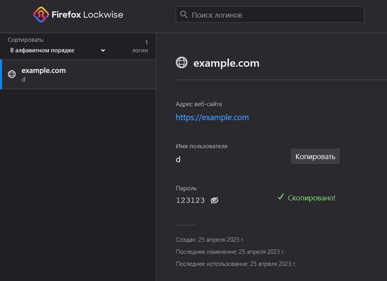Focus the Поиск логинов search field

coord(270,14)
